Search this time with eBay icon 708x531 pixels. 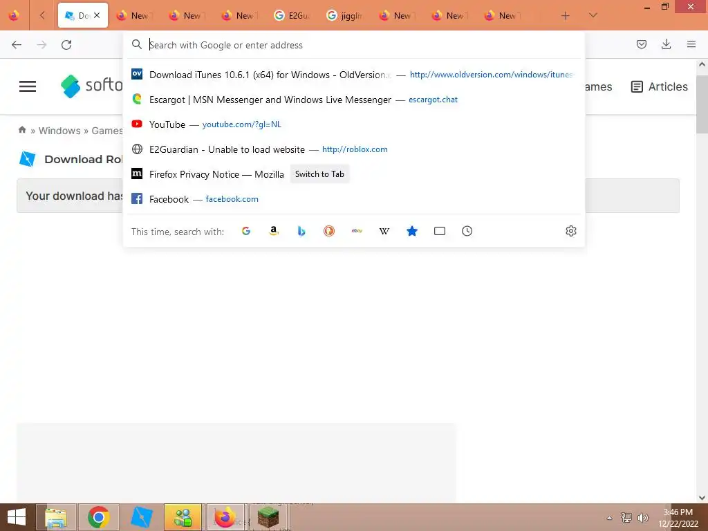click(x=357, y=231)
